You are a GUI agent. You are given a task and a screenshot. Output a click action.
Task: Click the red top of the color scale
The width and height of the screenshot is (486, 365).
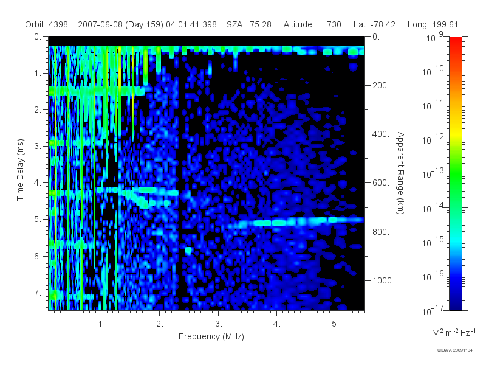[456, 43]
